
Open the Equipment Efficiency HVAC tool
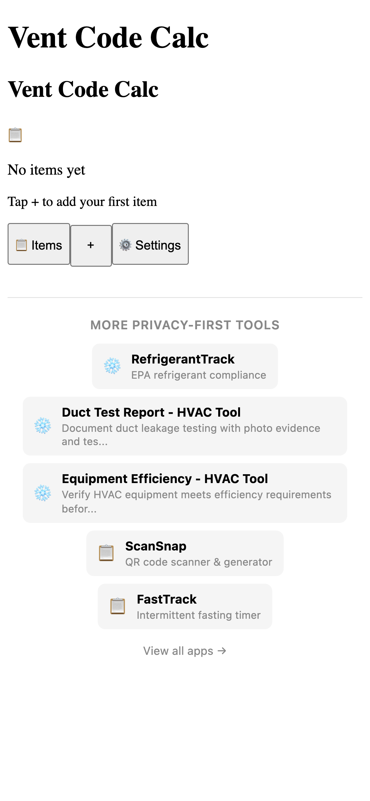click(185, 494)
